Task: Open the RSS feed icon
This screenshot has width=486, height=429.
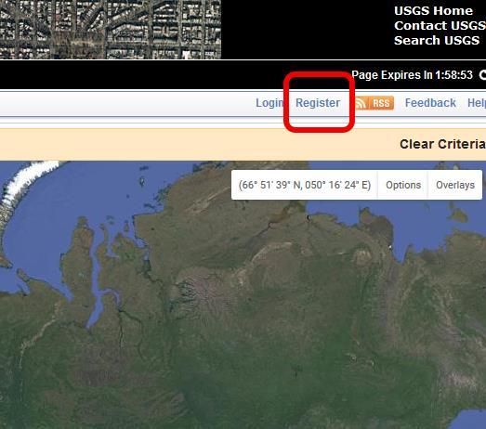Action: point(374,103)
